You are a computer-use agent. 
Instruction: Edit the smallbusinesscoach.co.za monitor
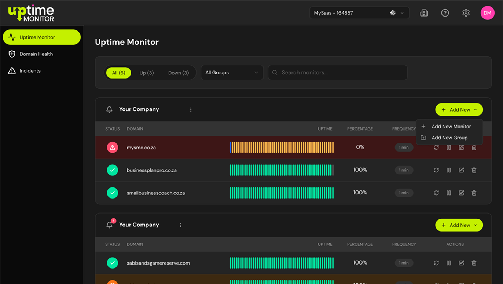click(x=461, y=193)
